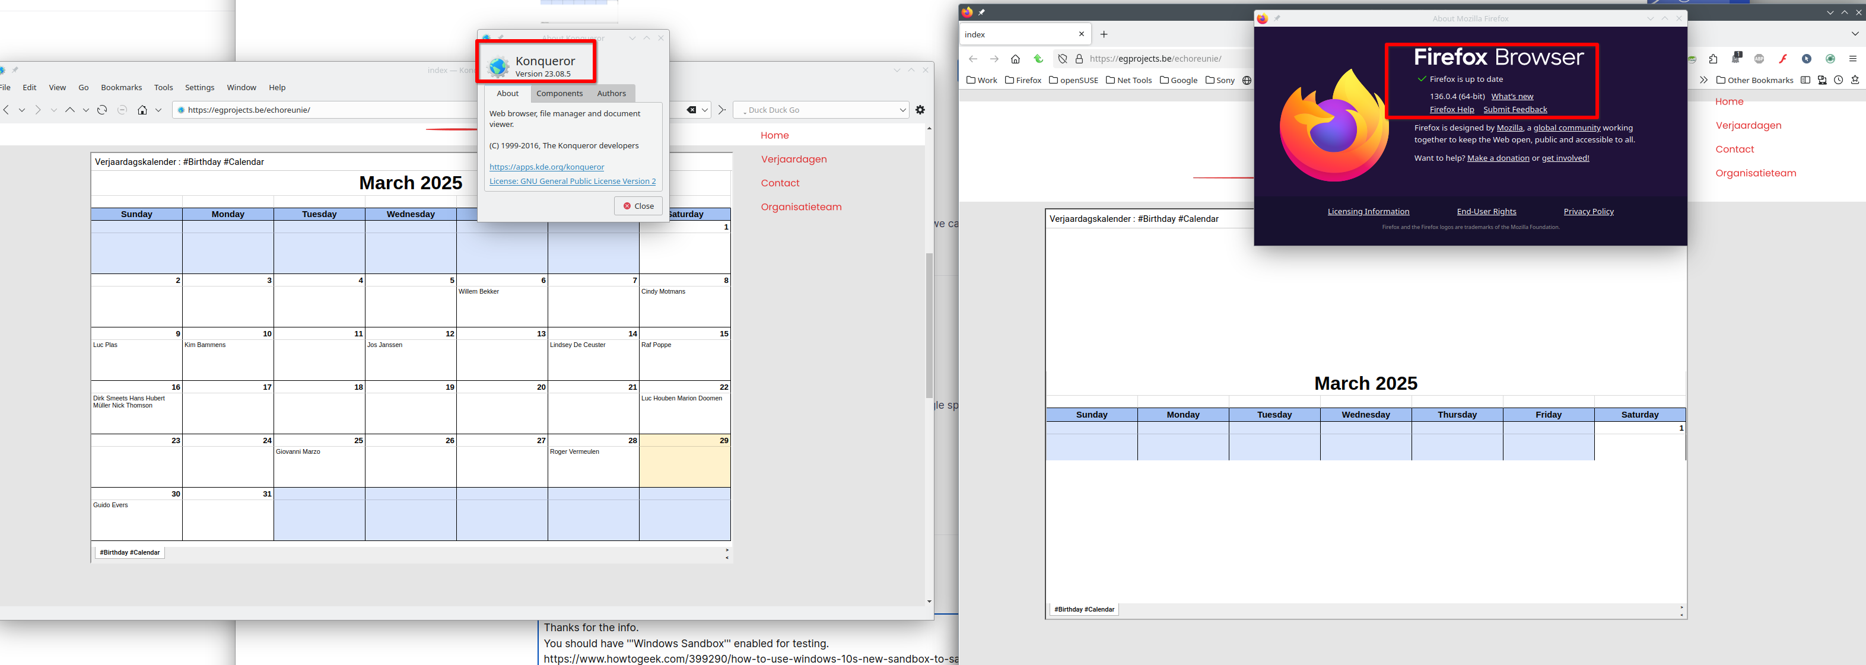
Task: Open Firefox home page icon
Action: [x=1016, y=59]
